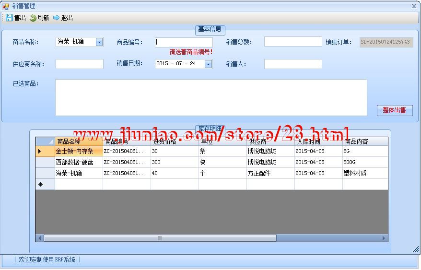Click the window resize grip corner
The width and height of the screenshot is (421, 270).
(416, 249)
